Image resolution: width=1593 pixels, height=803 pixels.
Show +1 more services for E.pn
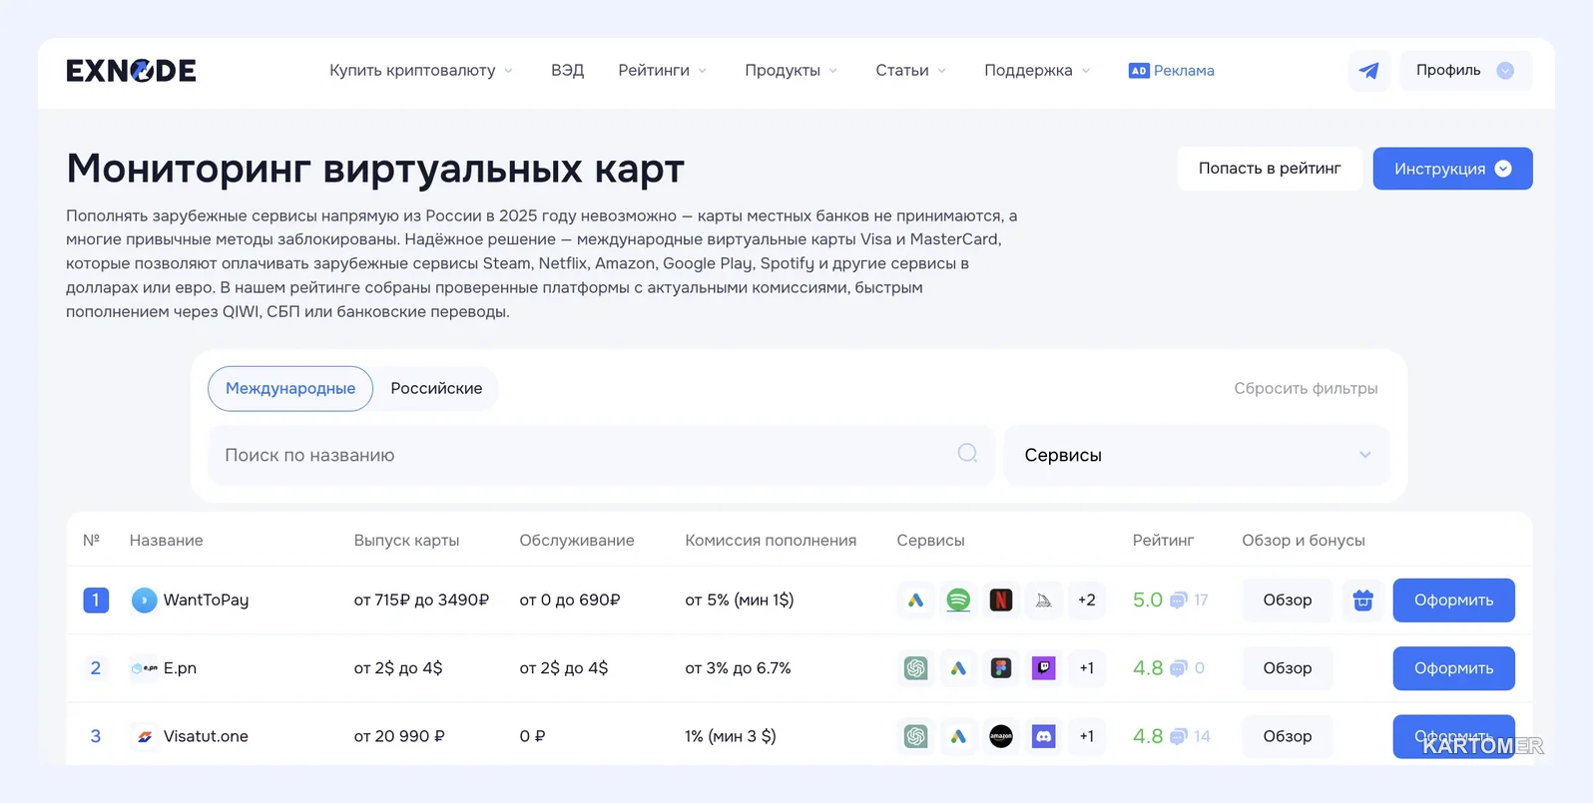point(1086,667)
